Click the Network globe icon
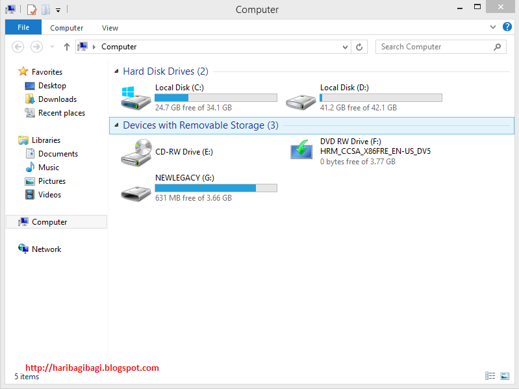 tap(23, 249)
